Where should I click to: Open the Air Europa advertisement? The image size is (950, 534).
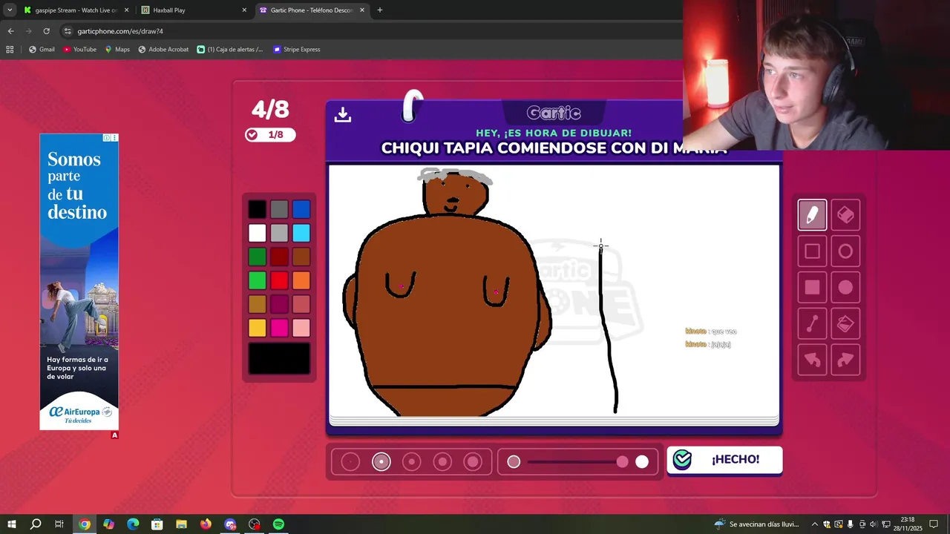(x=79, y=282)
